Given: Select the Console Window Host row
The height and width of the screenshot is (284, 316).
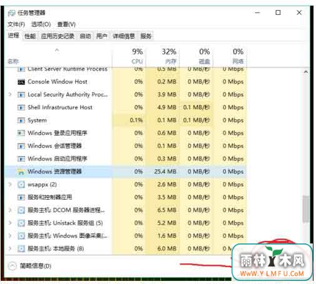Looking at the screenshot, I should [x=125, y=82].
